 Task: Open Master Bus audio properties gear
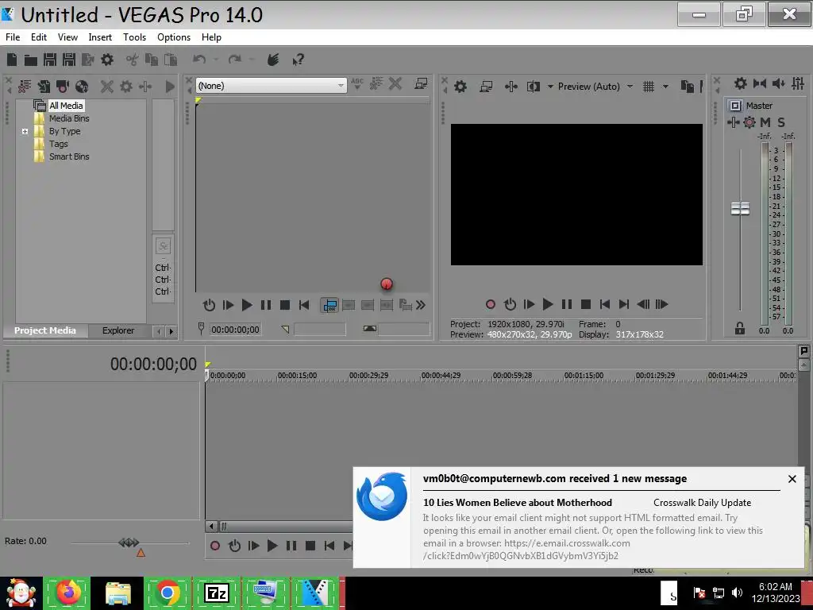coord(741,83)
